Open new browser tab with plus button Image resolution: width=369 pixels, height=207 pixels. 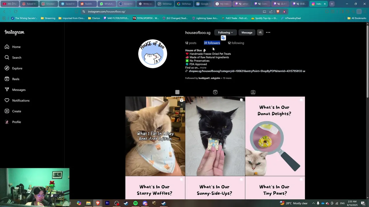[332, 4]
